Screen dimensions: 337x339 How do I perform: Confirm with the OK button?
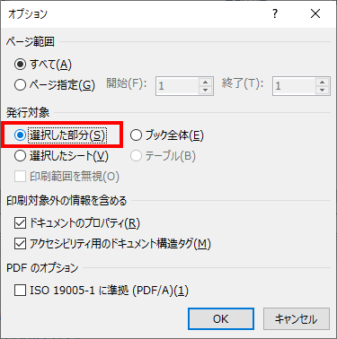click(221, 319)
